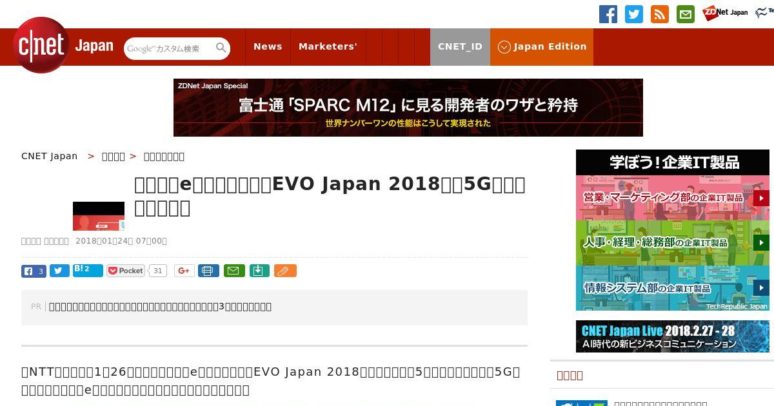Click the magnifier search icon
Image resolution: width=774 pixels, height=406 pixels.
[x=221, y=48]
